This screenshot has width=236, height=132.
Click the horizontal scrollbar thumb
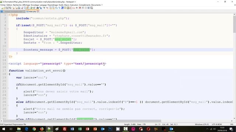82,121
